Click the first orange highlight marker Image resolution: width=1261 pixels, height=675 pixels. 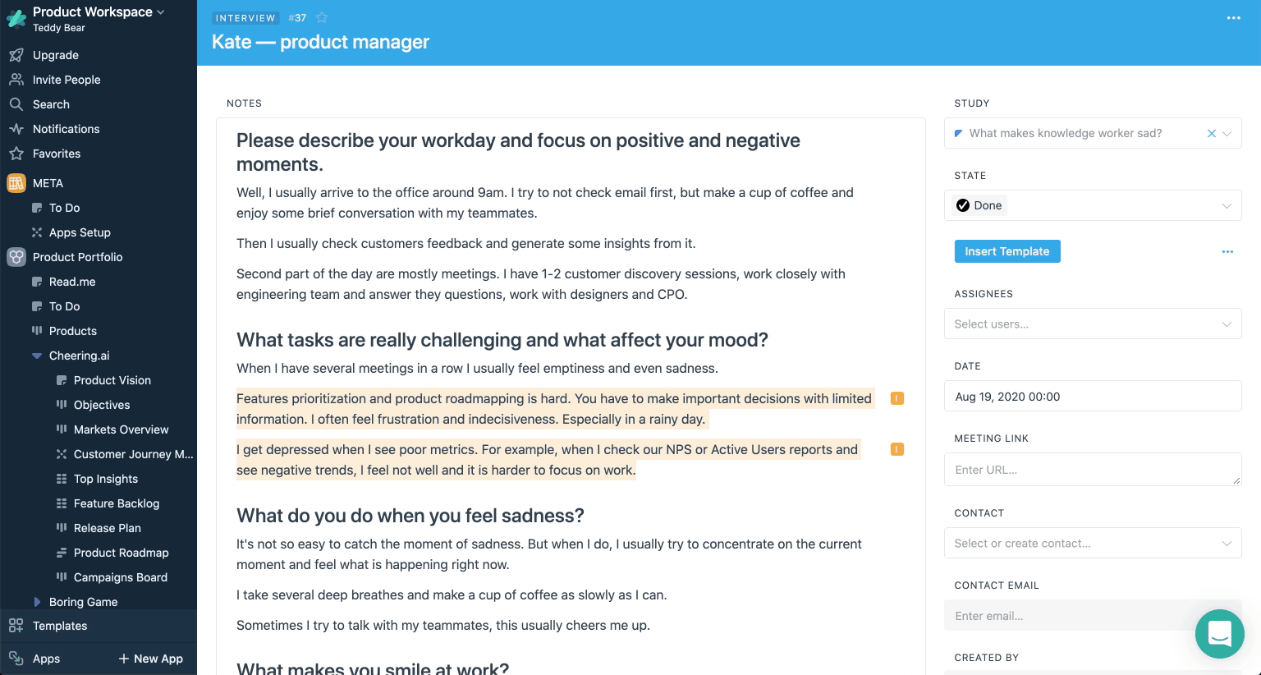897,399
